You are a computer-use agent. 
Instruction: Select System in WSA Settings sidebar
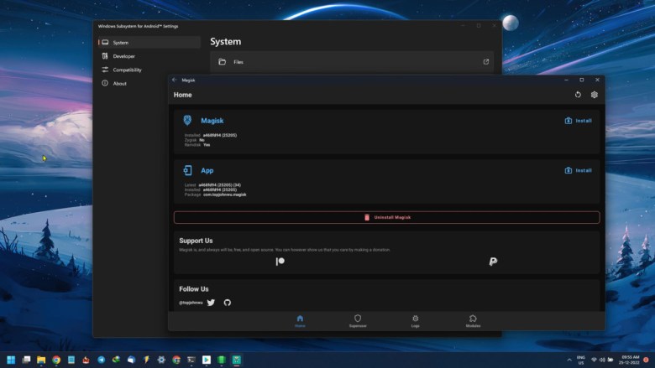[x=149, y=43]
